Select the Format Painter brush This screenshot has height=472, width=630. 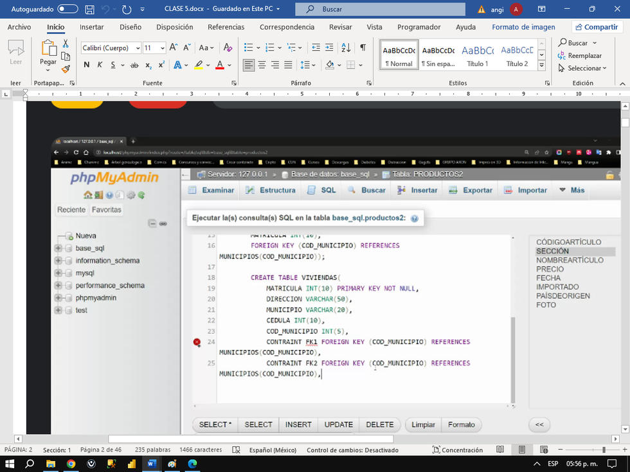click(66, 69)
